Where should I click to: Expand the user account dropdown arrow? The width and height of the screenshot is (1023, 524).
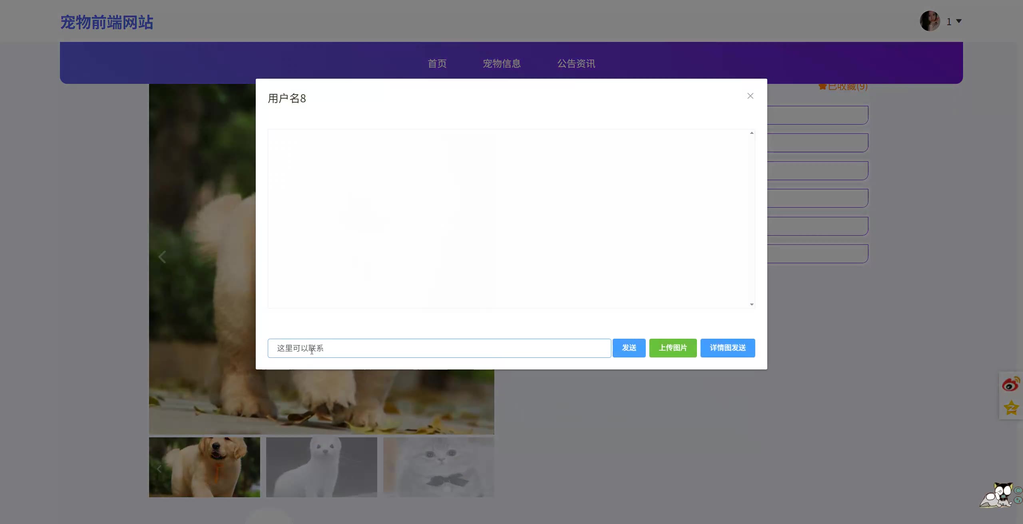coord(959,21)
